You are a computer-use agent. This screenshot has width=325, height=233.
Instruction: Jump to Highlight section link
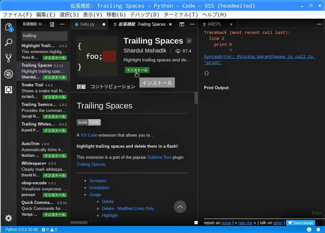coord(110,216)
